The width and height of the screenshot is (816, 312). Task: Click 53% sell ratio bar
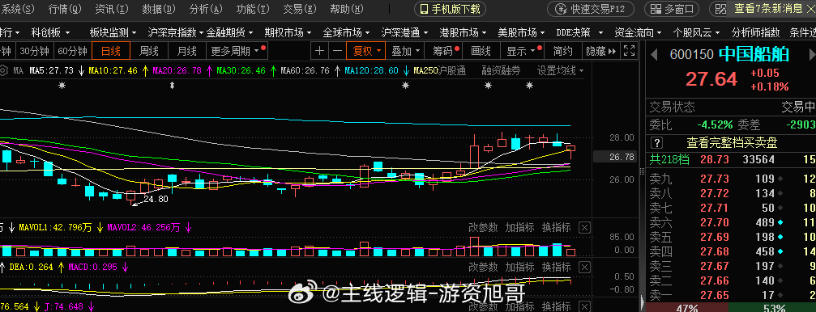pos(772,309)
